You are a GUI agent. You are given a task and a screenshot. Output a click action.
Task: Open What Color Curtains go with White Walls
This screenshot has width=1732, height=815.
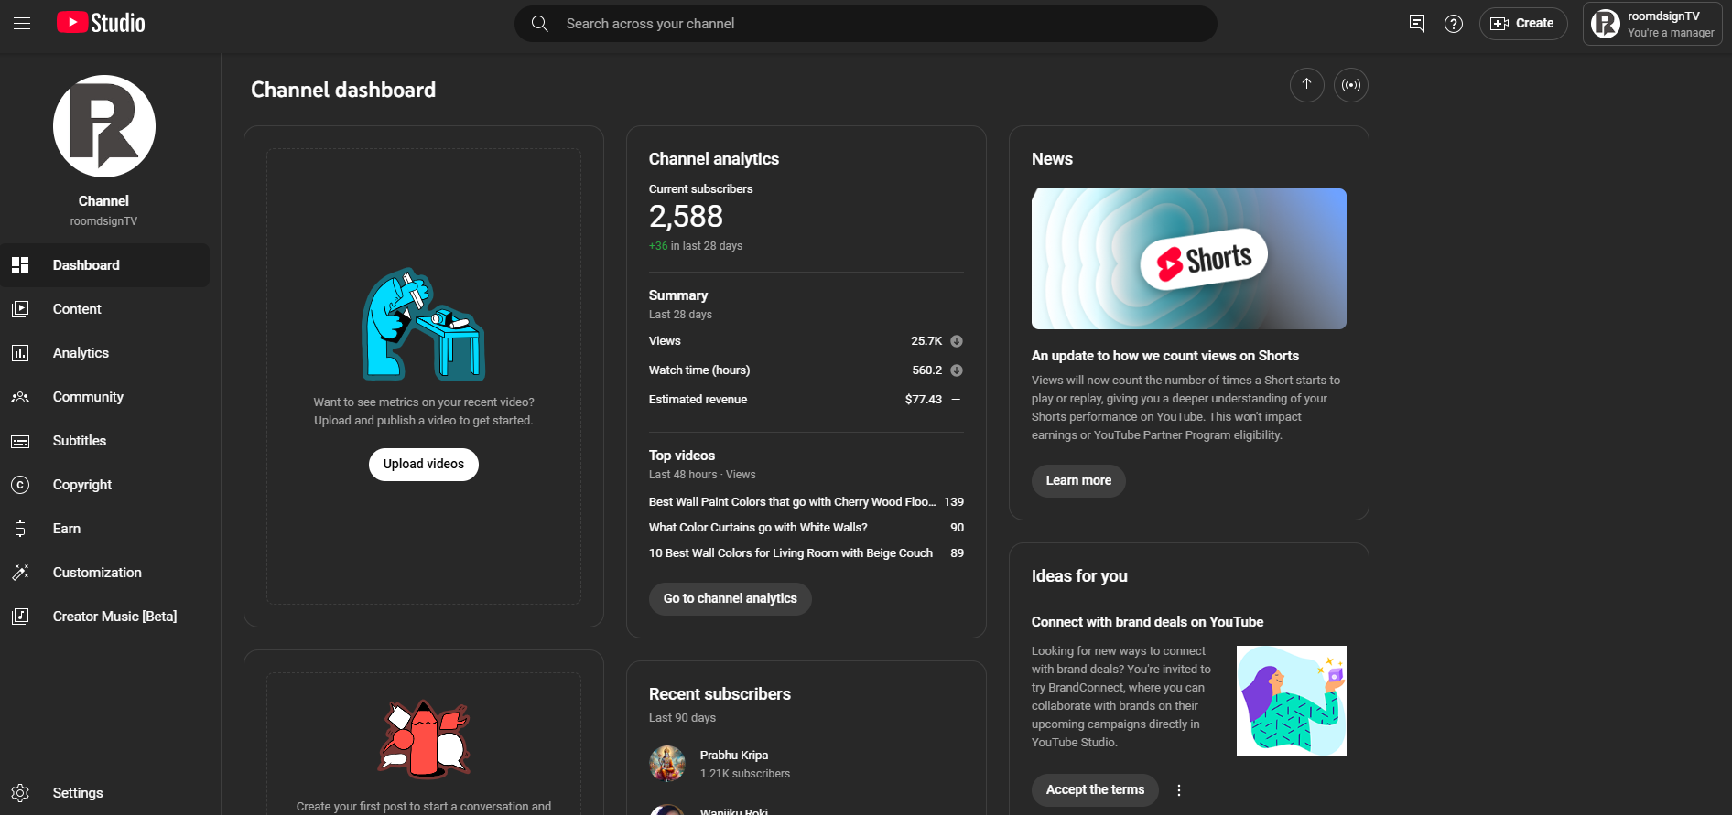coord(758,528)
